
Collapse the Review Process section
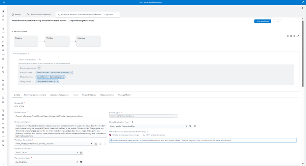pyautogui.click(x=13, y=31)
